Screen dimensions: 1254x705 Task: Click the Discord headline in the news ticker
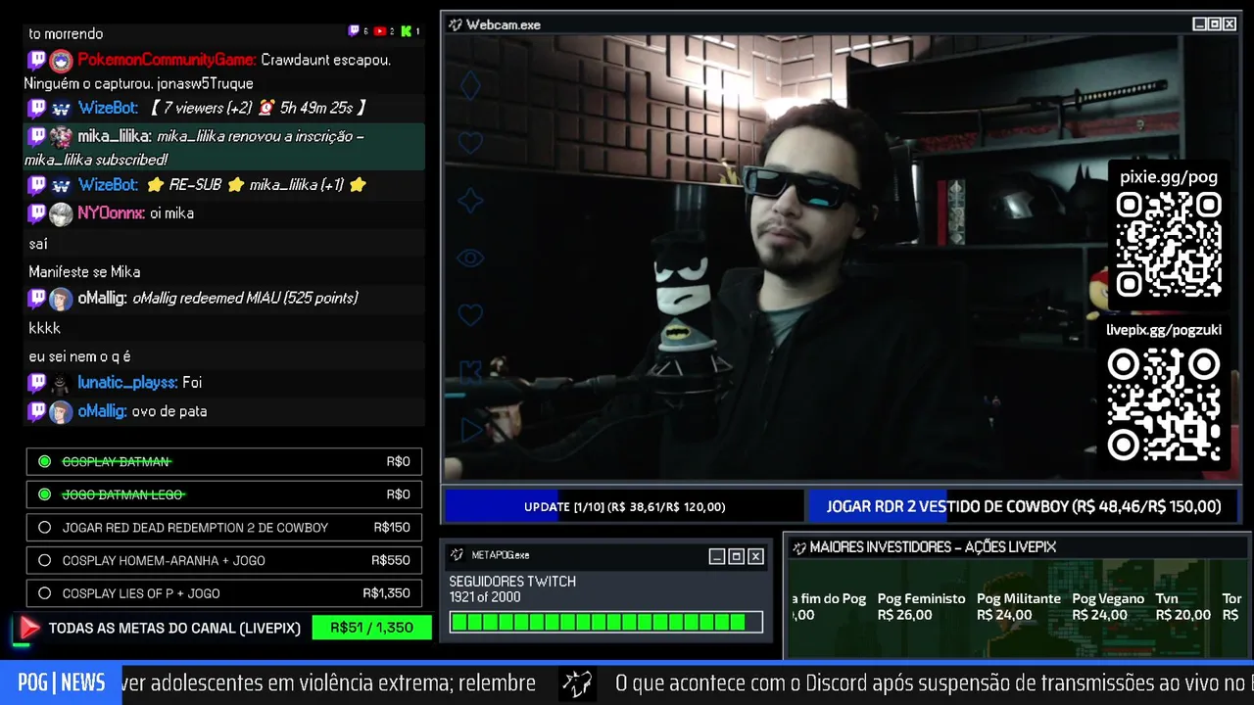934,683
